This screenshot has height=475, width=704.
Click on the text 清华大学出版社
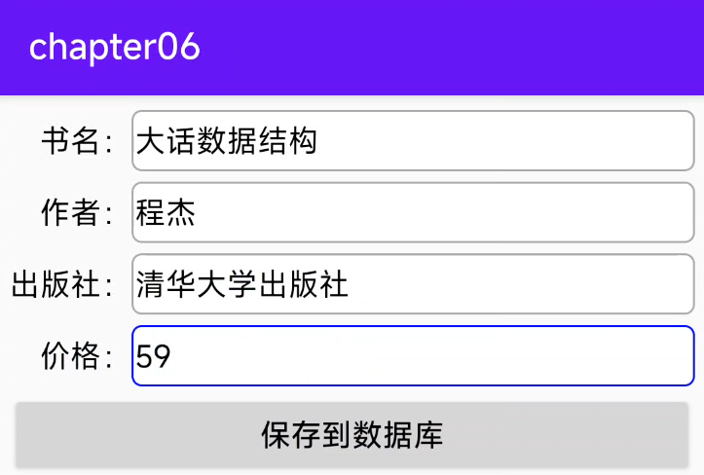pyautogui.click(x=241, y=284)
